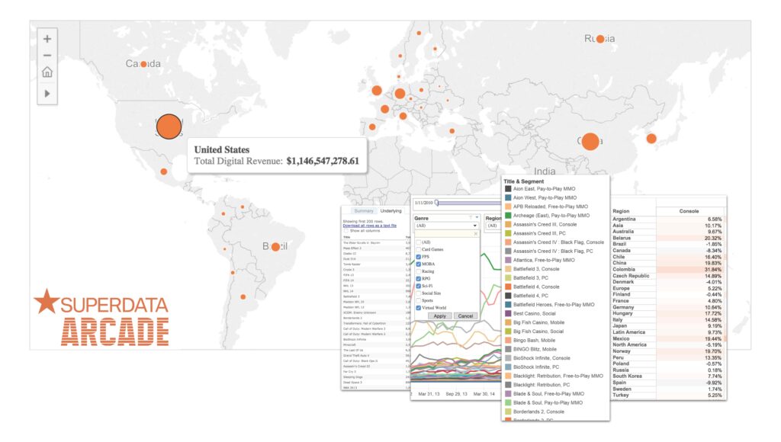Reset map view with the home icon
Viewport: 781px width, 442px height.
47,72
